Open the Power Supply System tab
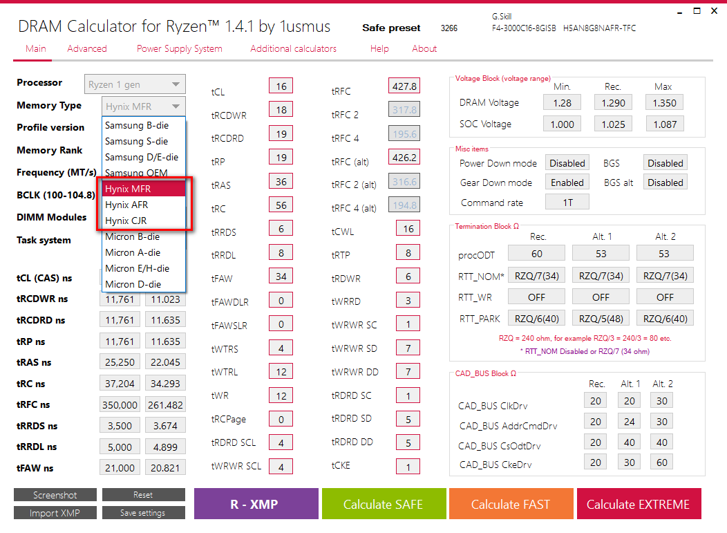Viewport: 727px width, 533px height. [x=180, y=48]
